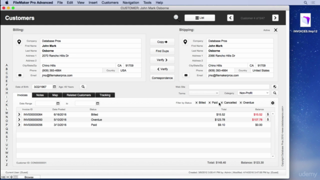320x180 pixels.
Task: Open the Date Range start calendar icon
Action: [x=58, y=103]
